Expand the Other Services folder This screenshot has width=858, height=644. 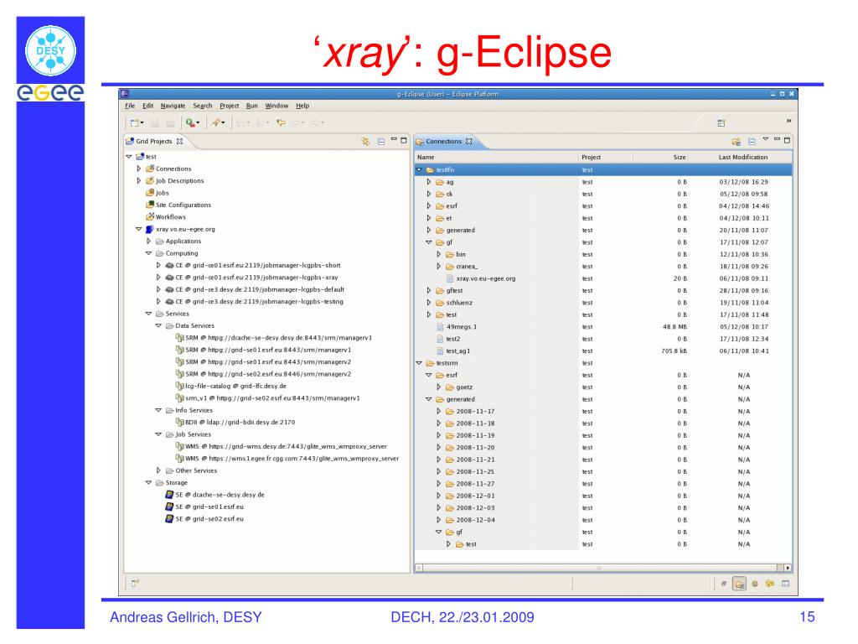click(x=158, y=470)
